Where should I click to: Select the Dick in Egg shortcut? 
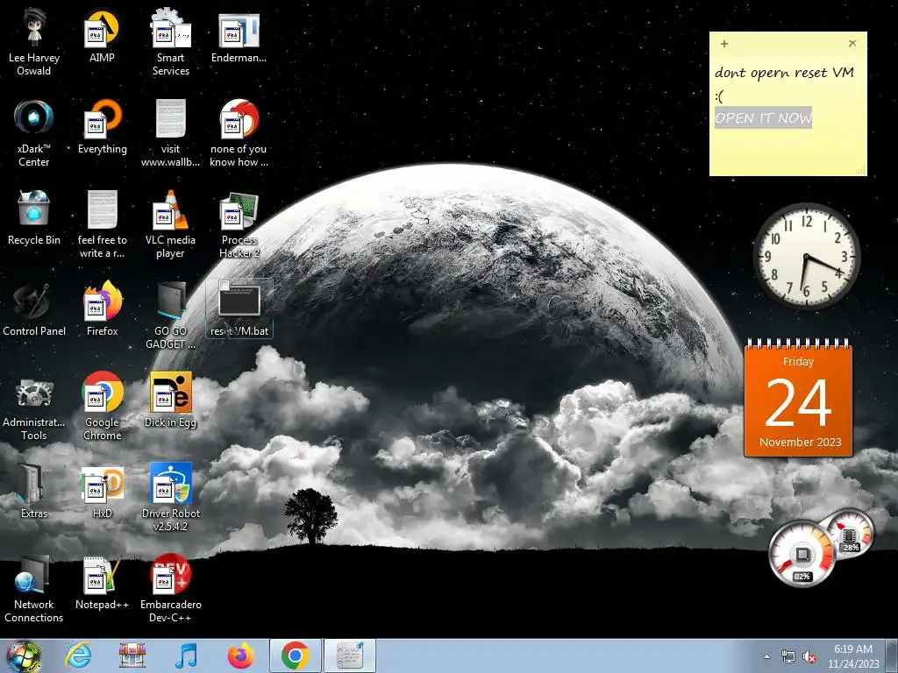coord(171,401)
